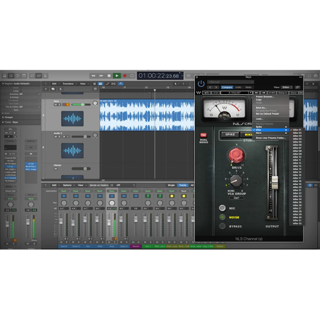Click the A to B copy button

pyautogui.click(x=272, y=93)
